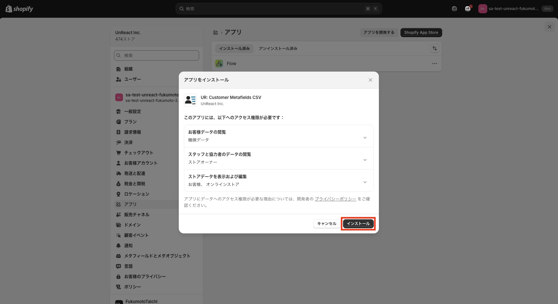Click the ドメイン sidebar icon

tap(118, 225)
